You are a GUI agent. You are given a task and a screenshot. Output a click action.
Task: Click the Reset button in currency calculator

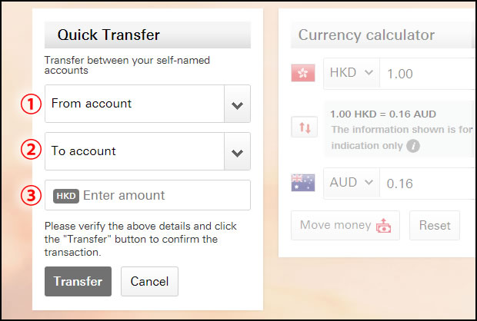coord(435,226)
